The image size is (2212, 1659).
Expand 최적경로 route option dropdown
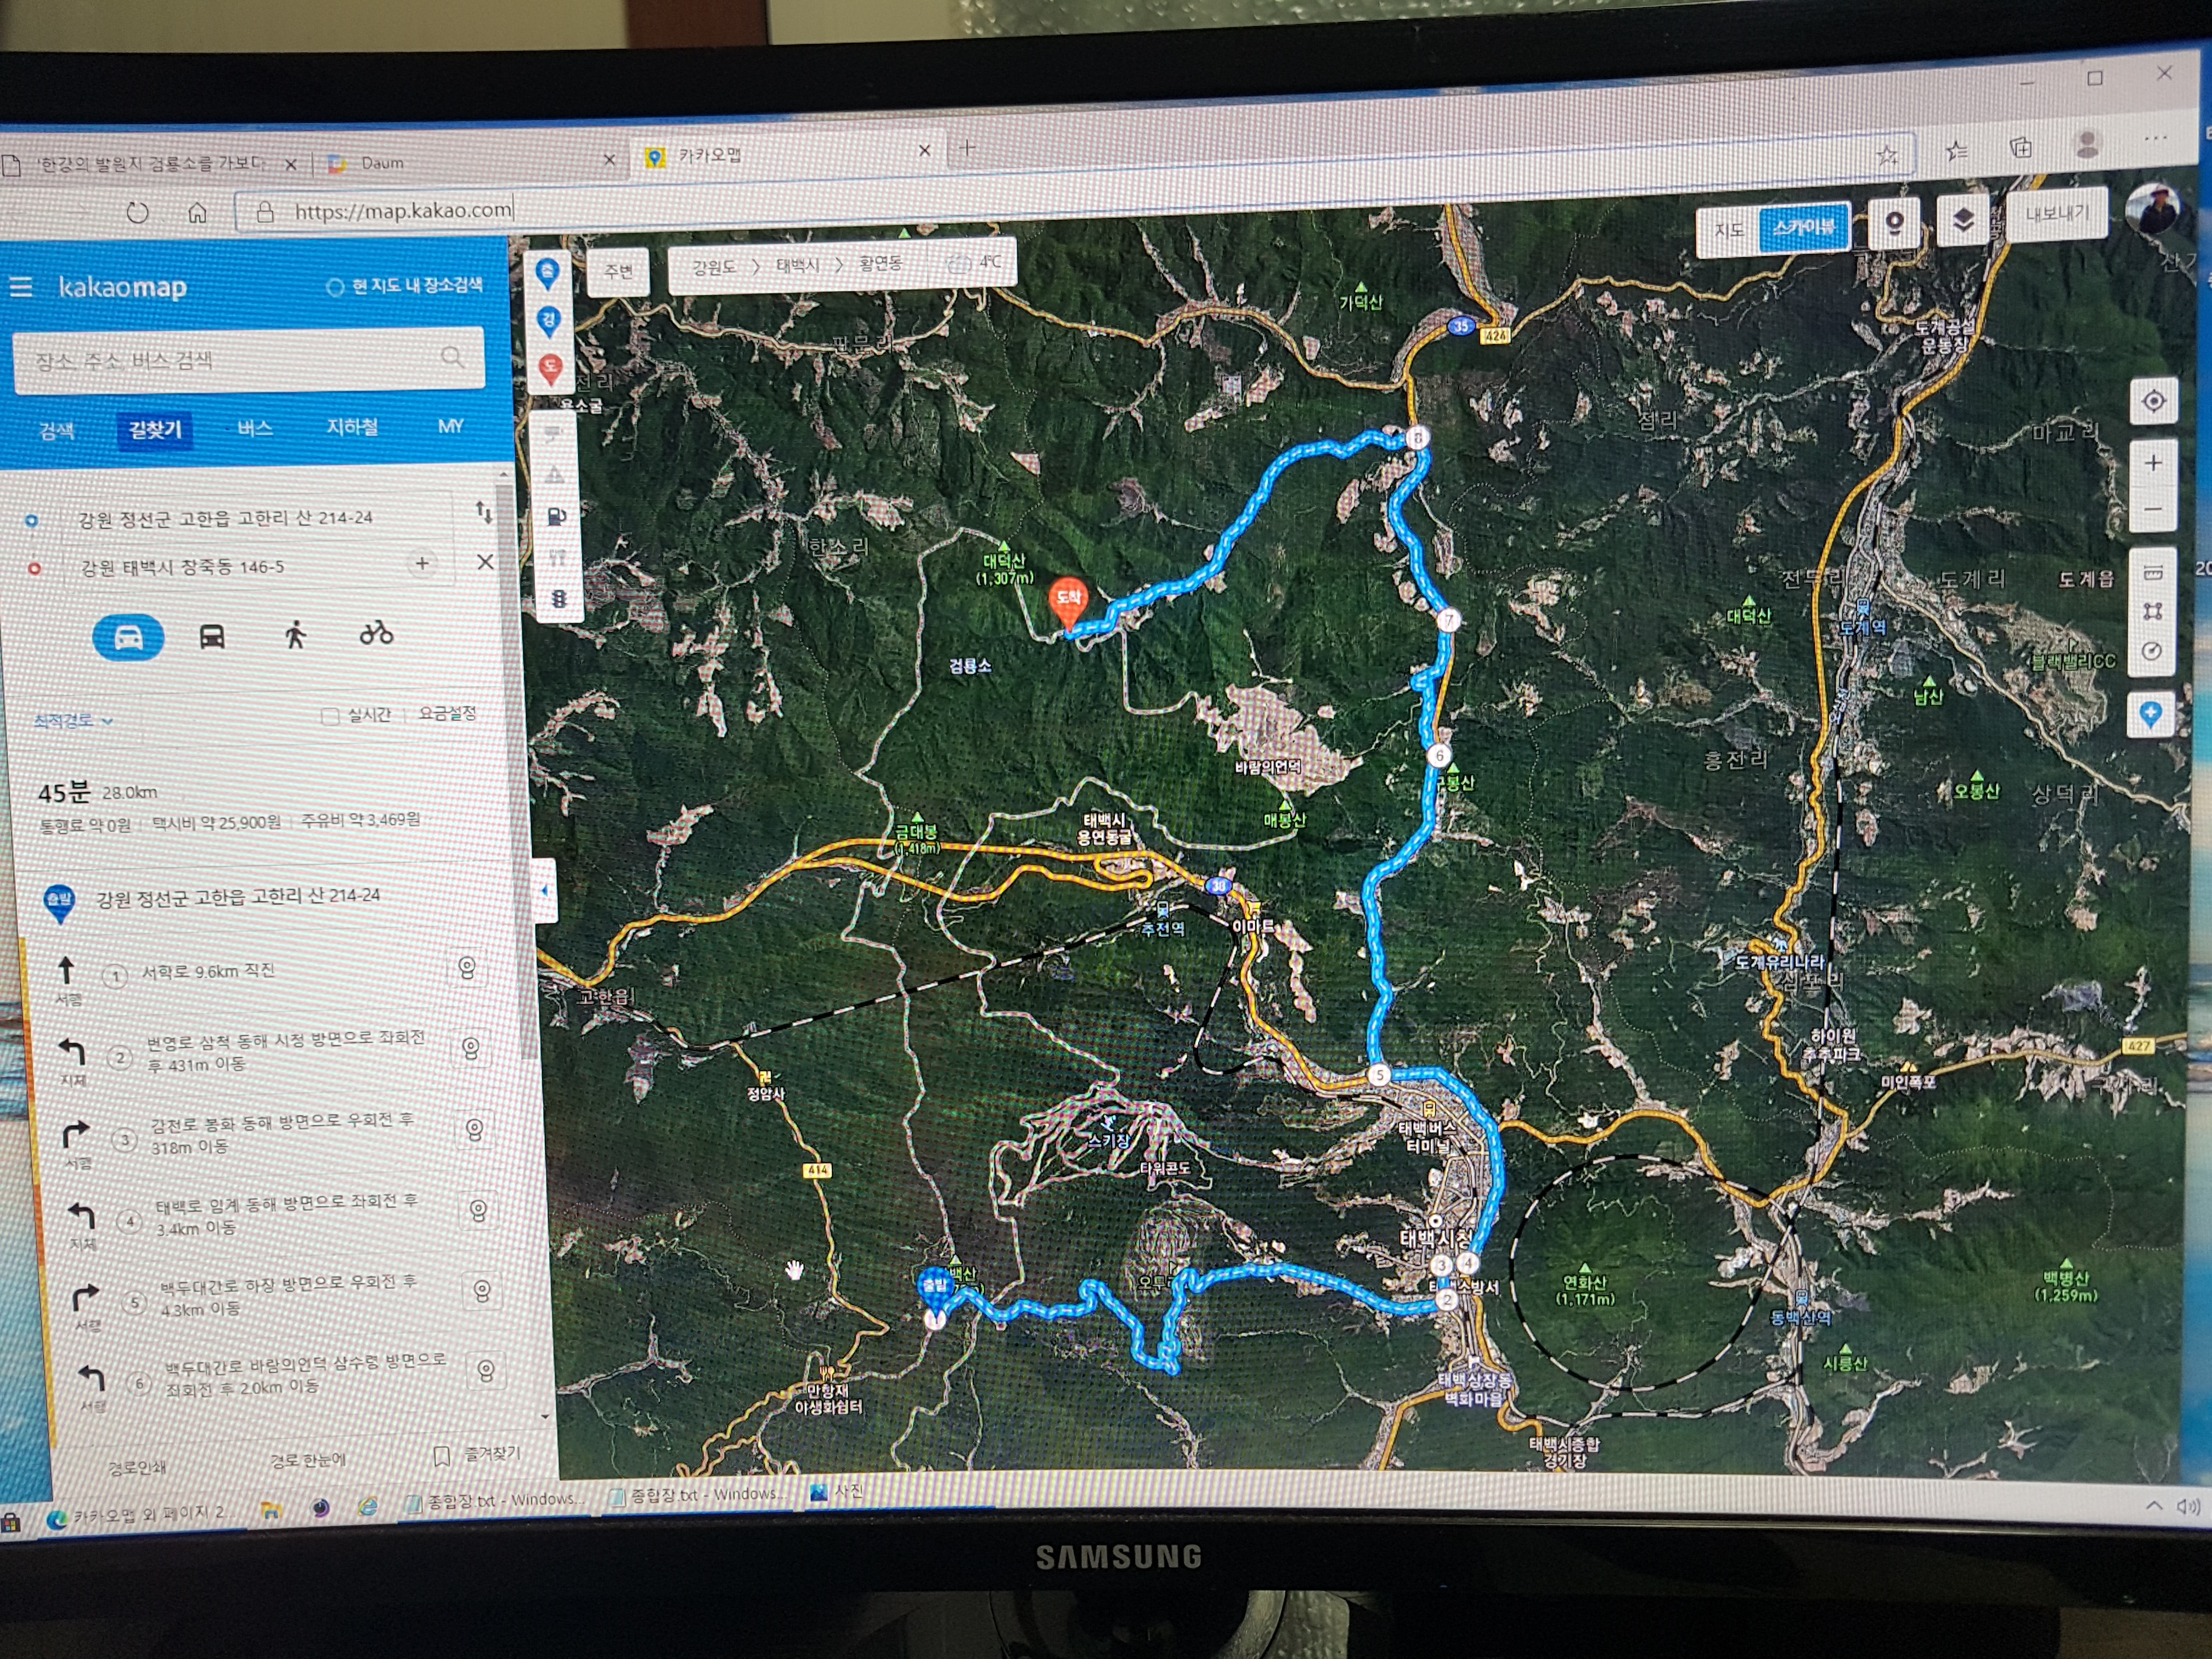[73, 720]
